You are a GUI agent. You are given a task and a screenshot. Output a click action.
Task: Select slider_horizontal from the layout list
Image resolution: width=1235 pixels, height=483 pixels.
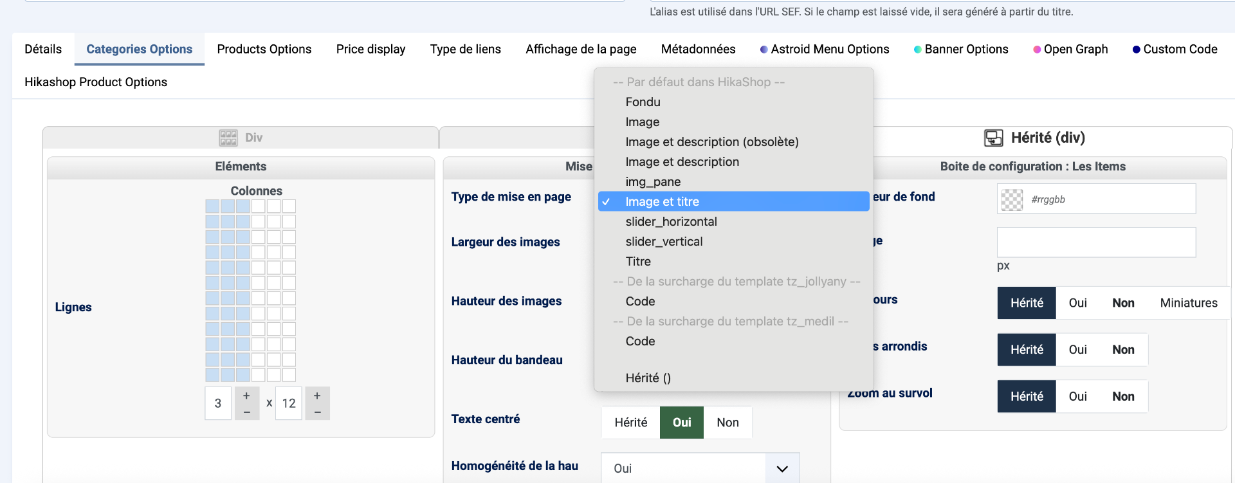click(671, 221)
